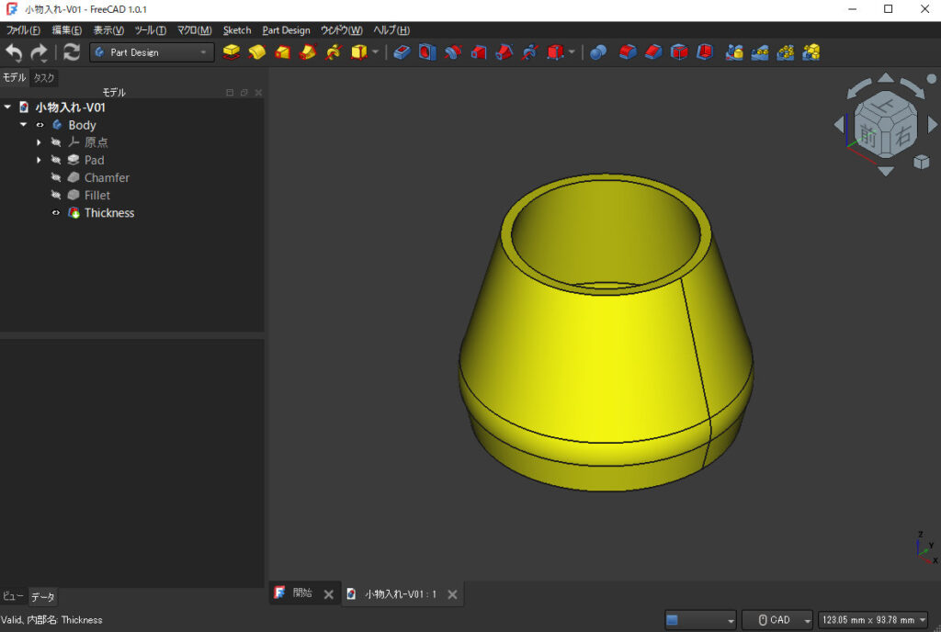Open the Sketch menu
The height and width of the screenshot is (632, 941).
click(236, 30)
